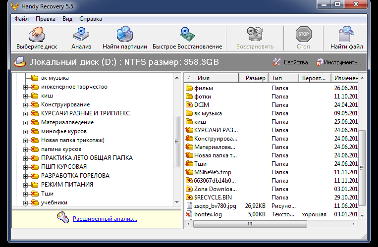
Task: Click the folder tree vertical scrollbar thumb
Action: [x=177, y=142]
